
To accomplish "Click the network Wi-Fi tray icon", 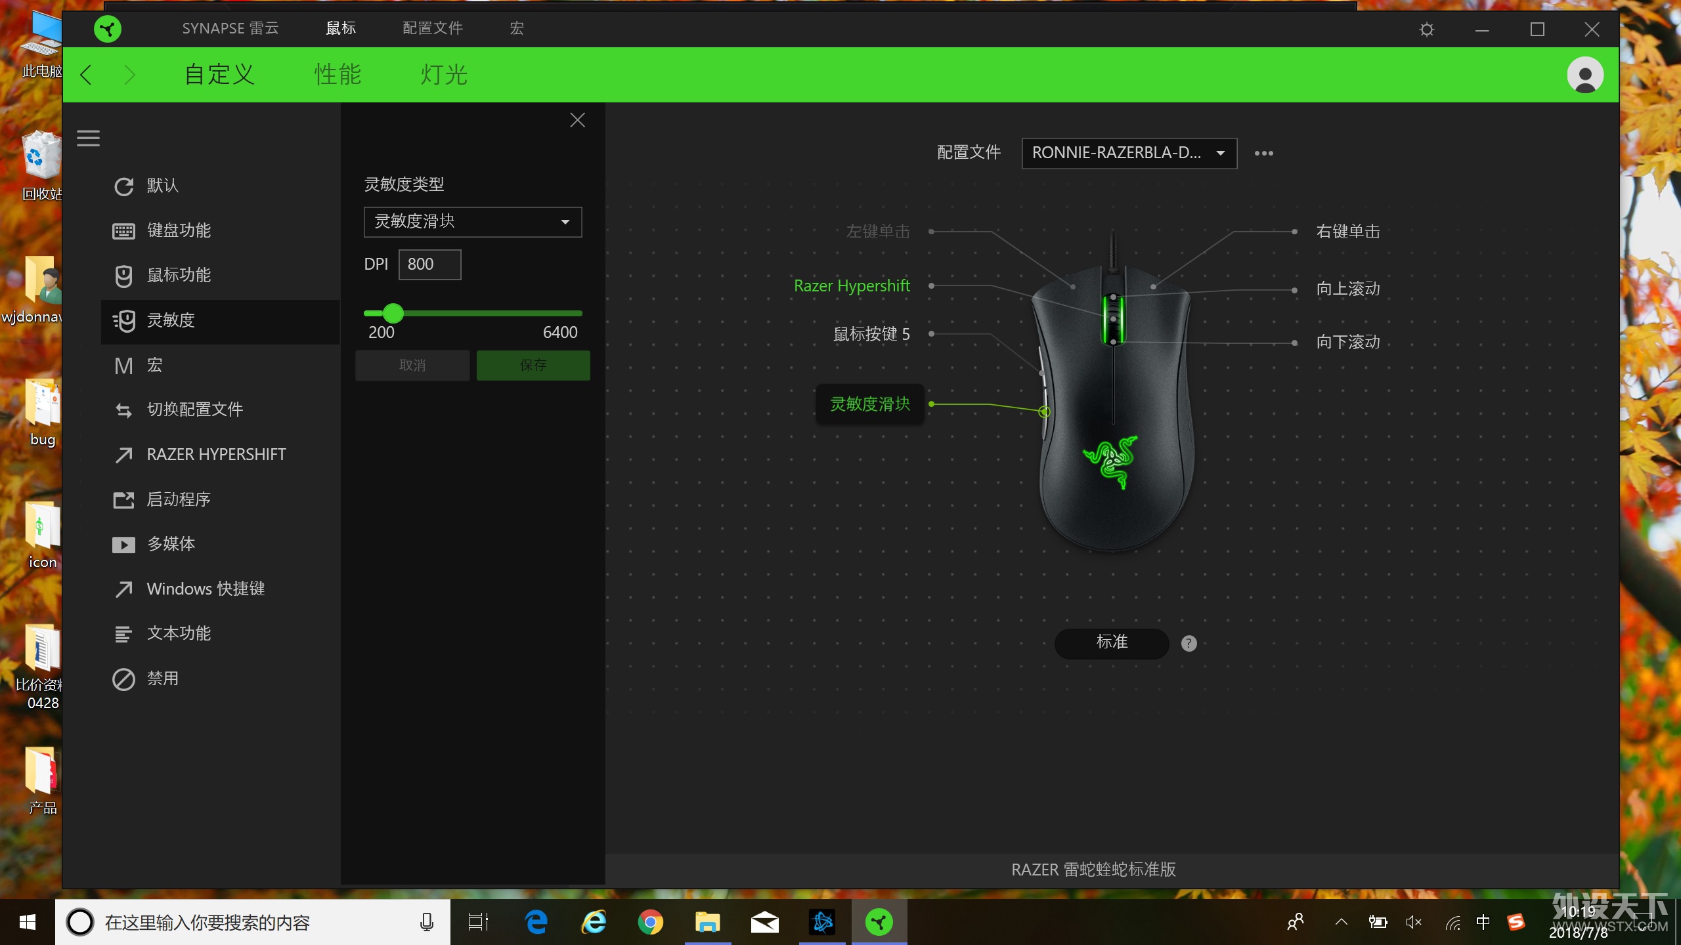I will coord(1453,923).
